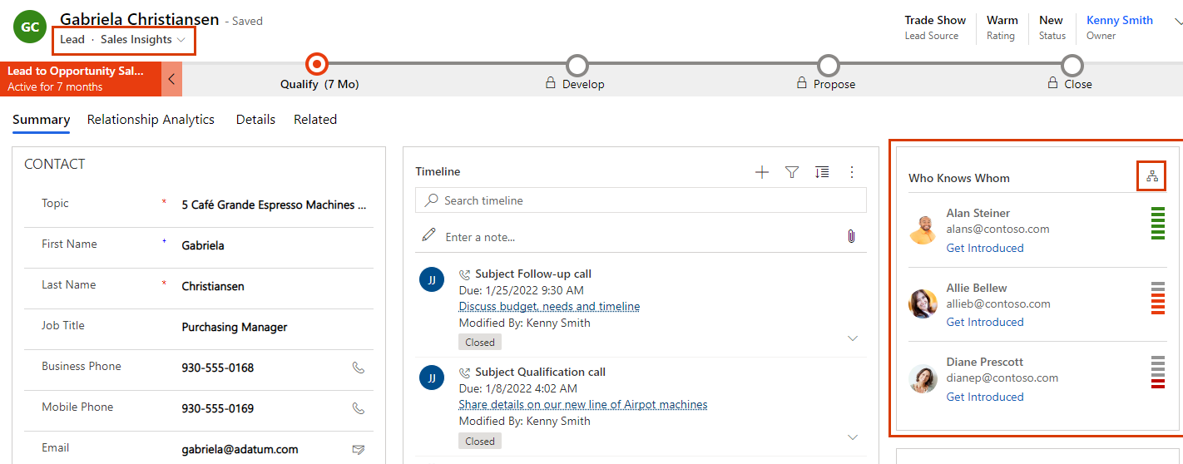Viewport: 1183px width, 464px height.
Task: Collapse the business process flow chevron
Action: (x=171, y=79)
